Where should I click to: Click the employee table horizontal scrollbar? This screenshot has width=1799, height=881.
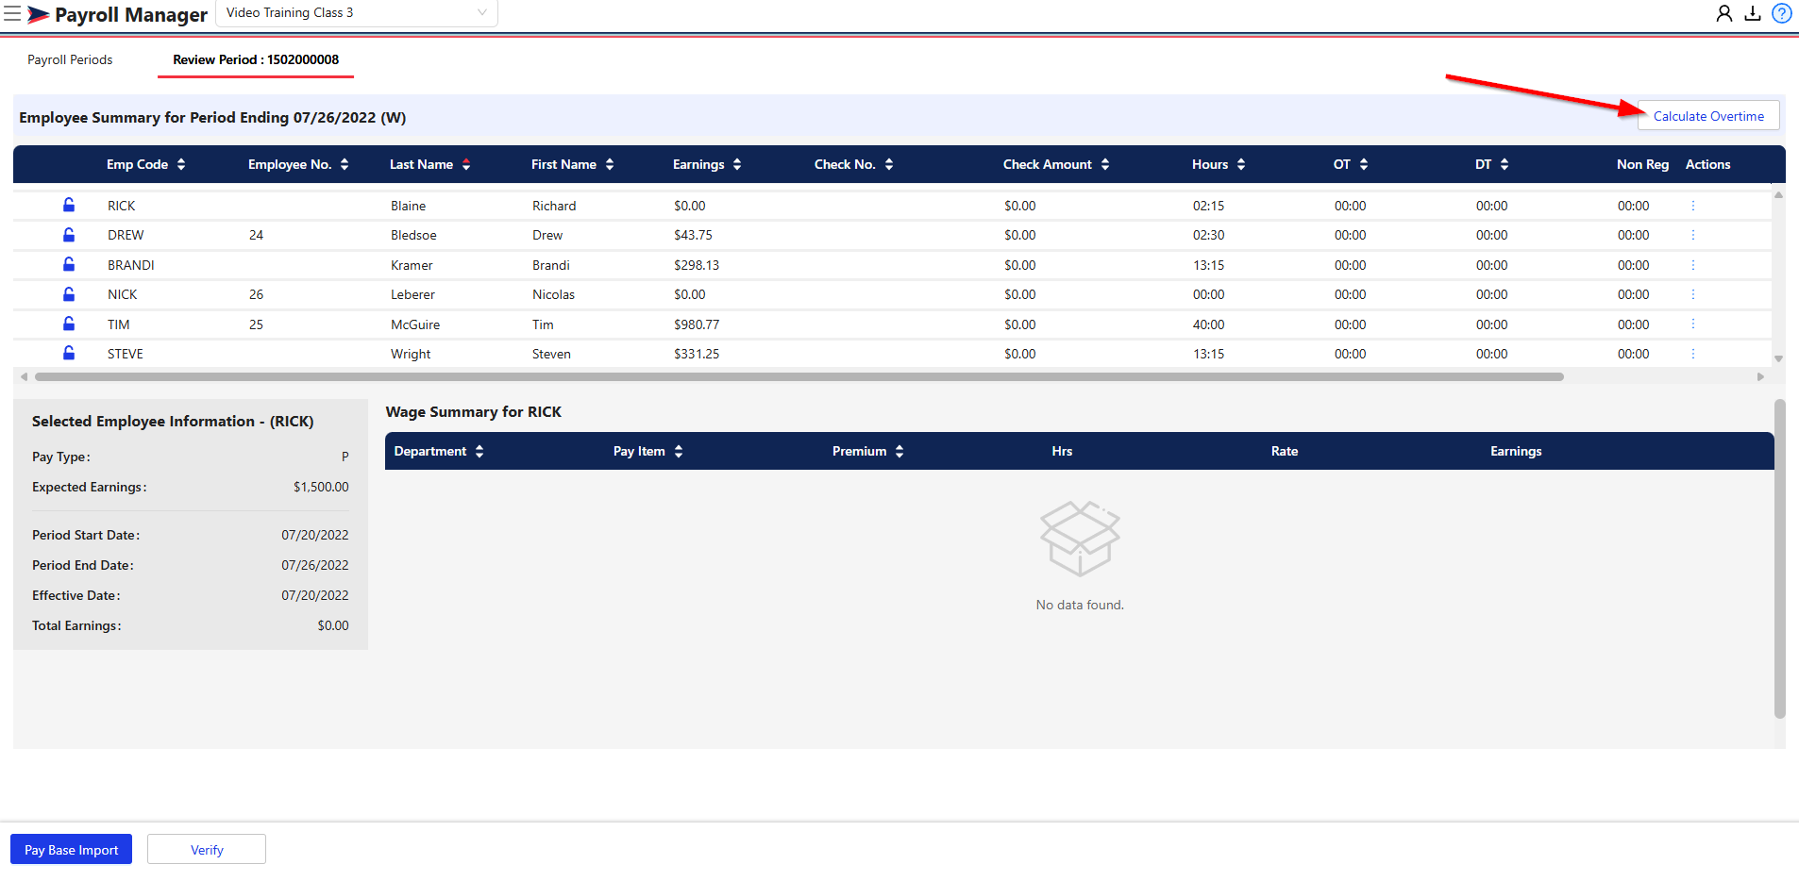click(x=799, y=376)
